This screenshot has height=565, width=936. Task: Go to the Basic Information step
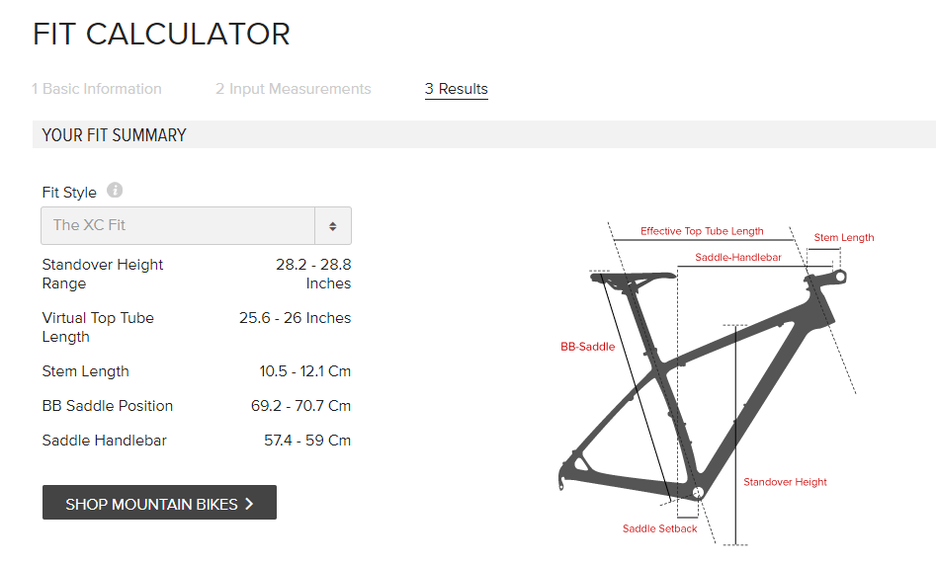pyautogui.click(x=97, y=89)
